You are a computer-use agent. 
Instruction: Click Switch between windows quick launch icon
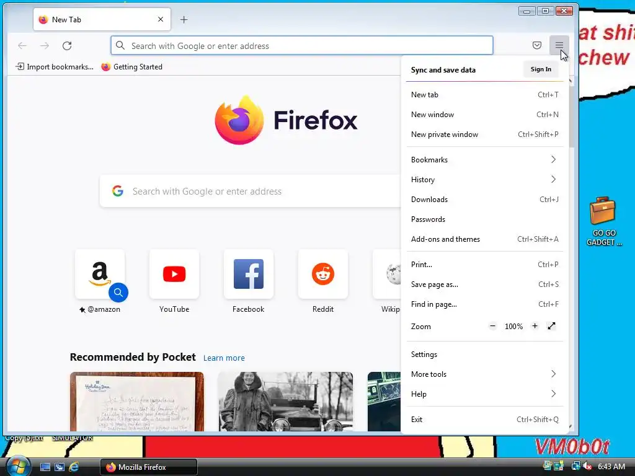tap(60, 467)
